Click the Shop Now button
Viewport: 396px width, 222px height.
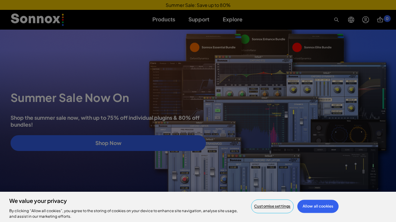(x=108, y=143)
